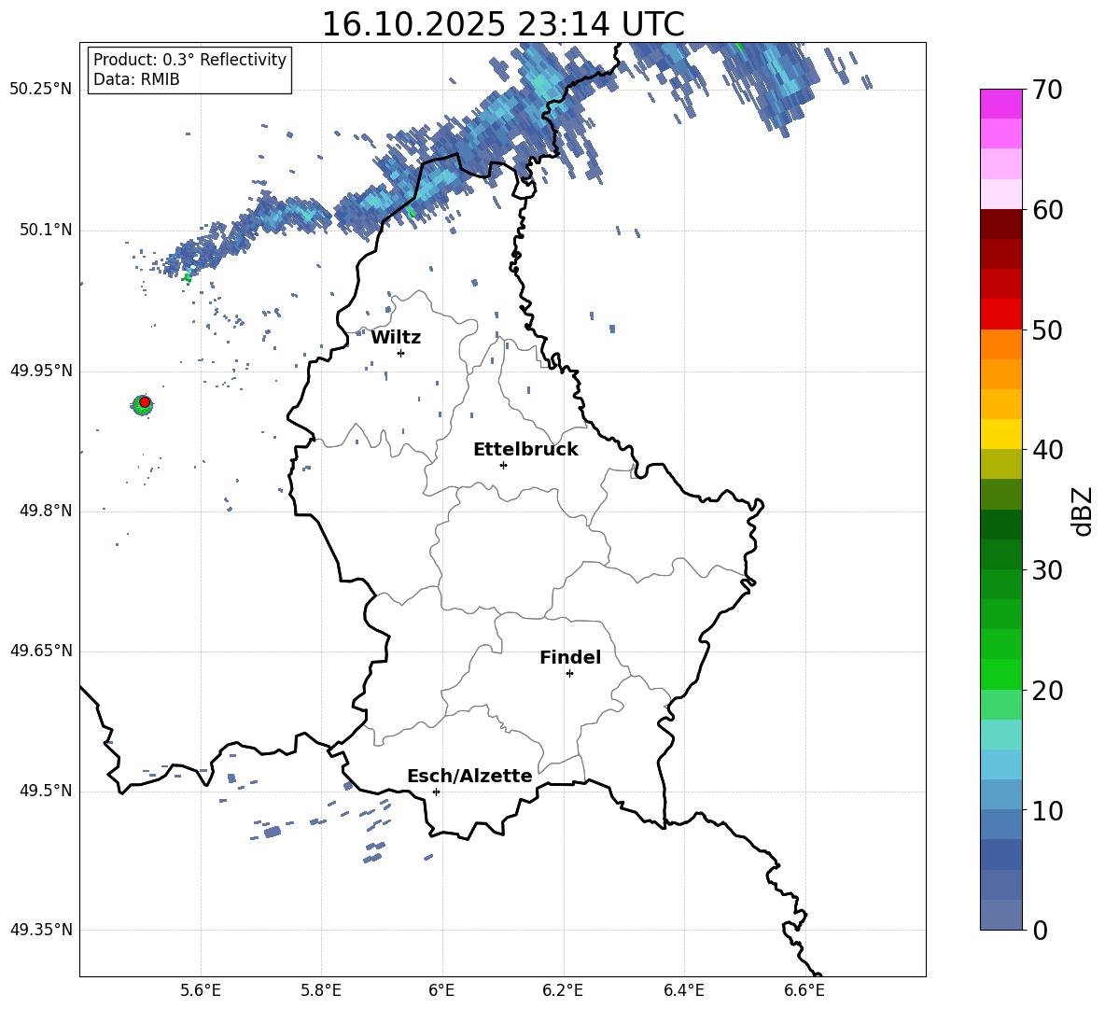Pick the dark green swatch just above 30
Image resolution: width=1105 pixels, height=1009 pixels.
pyautogui.click(x=1000, y=554)
